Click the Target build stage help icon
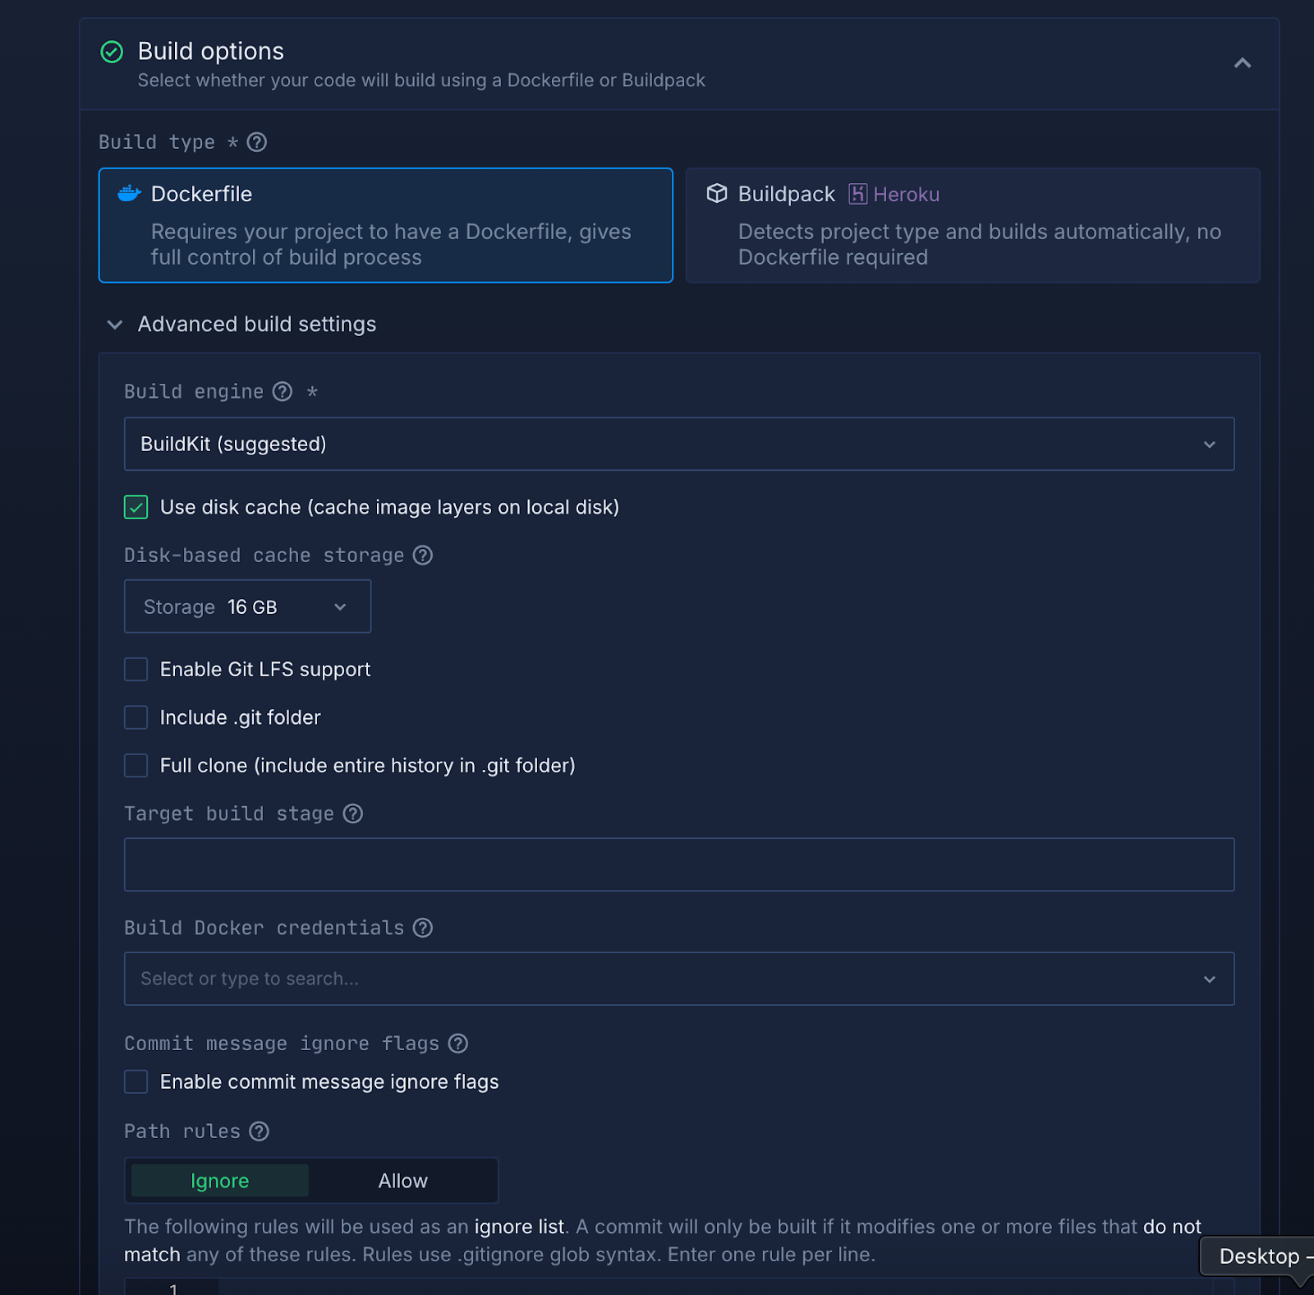Viewport: 1314px width, 1295px height. 353,813
